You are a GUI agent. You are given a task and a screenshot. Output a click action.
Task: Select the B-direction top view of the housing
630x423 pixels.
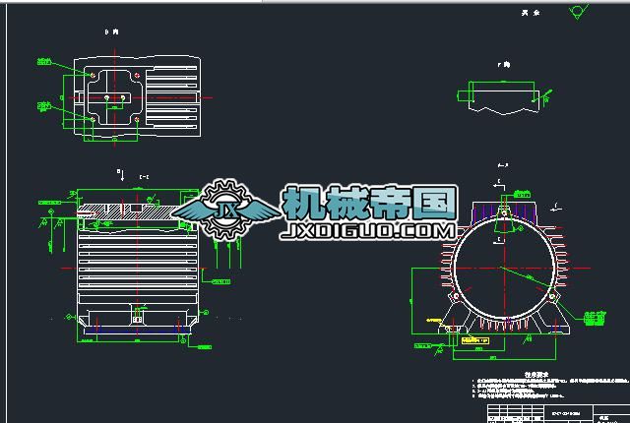tap(138, 97)
